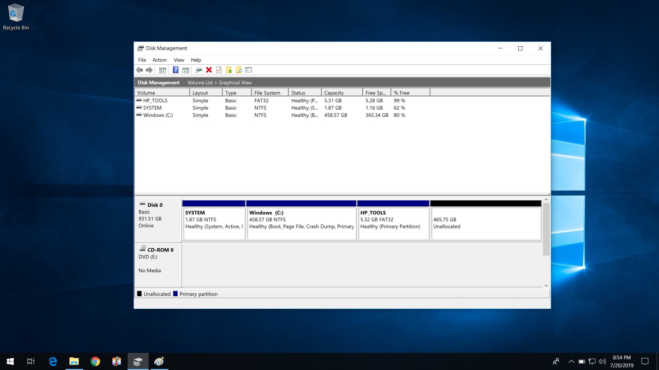Navigate back using the back arrow icon

pos(139,70)
